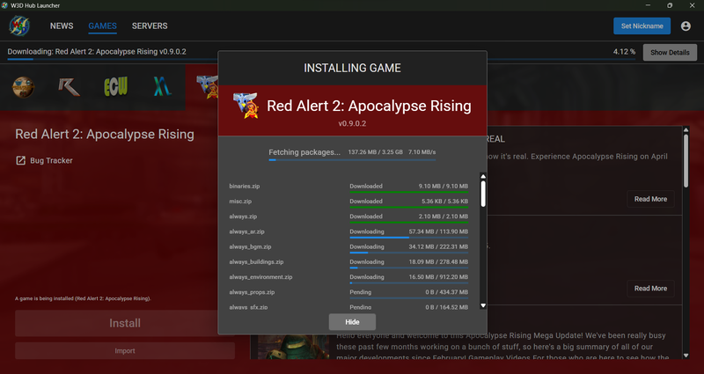This screenshot has height=374, width=704.
Task: Hide the installing game dialog
Action: (x=353, y=322)
